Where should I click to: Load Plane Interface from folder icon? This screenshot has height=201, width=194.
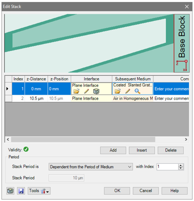pyautogui.click(x=76, y=91)
